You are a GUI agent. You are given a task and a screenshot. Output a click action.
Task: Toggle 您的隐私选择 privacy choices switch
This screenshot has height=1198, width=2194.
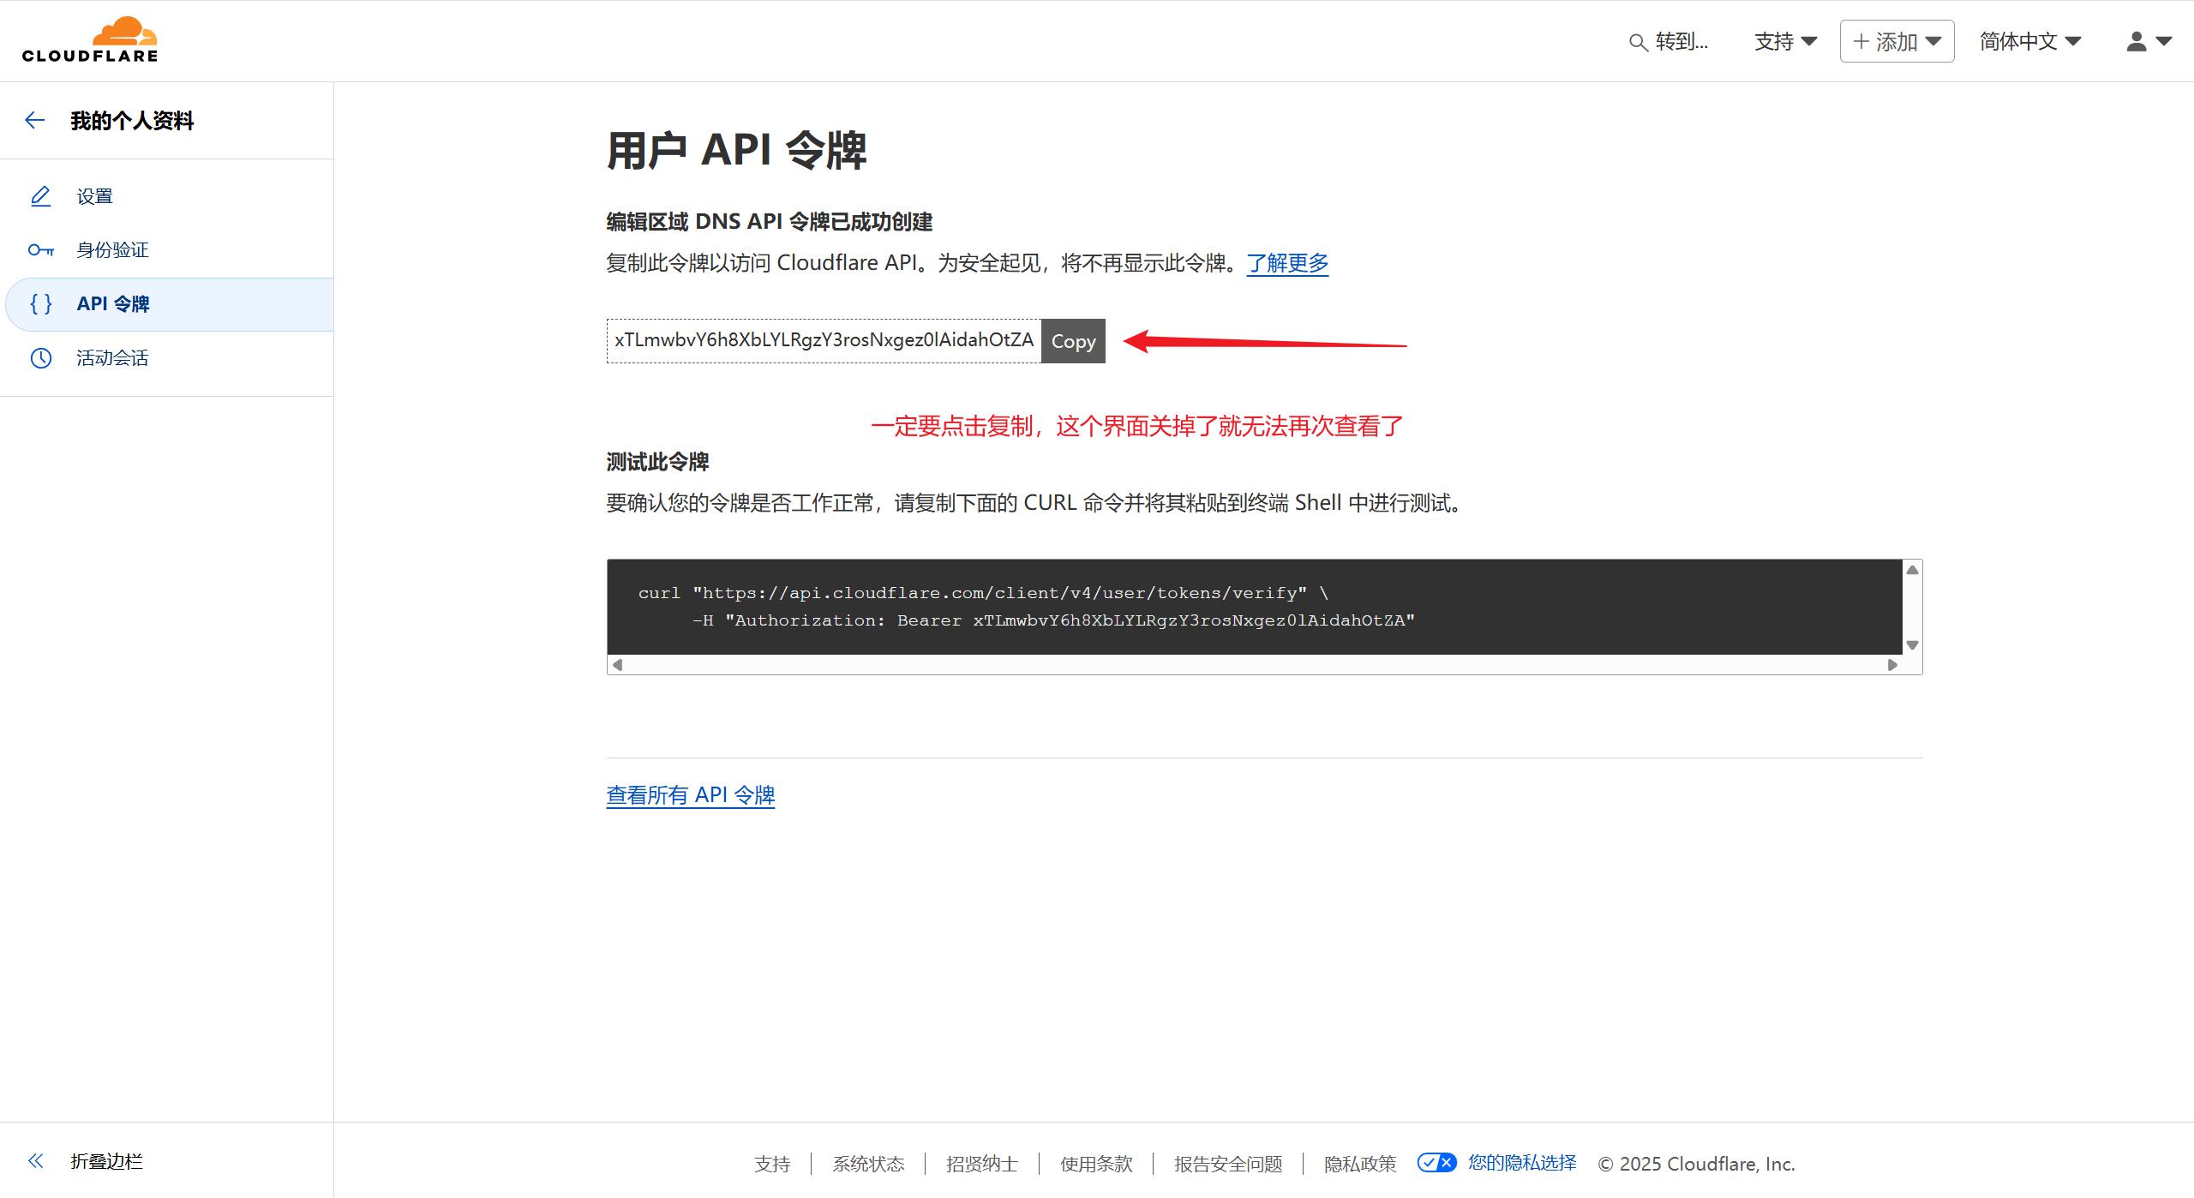[x=1436, y=1163]
